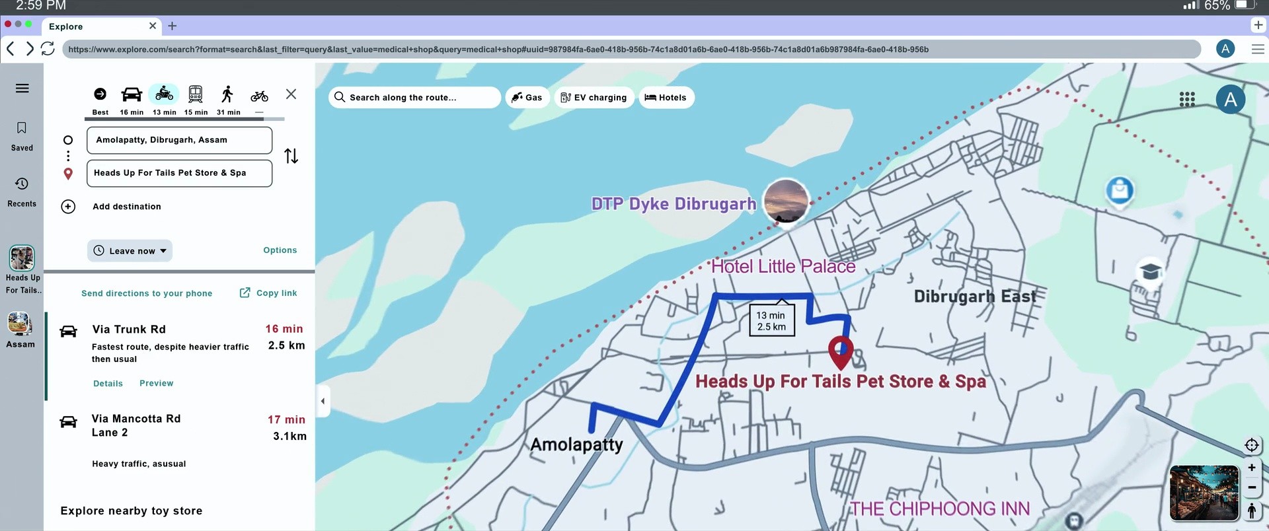
Task: Click Search along the route box
Action: [414, 97]
